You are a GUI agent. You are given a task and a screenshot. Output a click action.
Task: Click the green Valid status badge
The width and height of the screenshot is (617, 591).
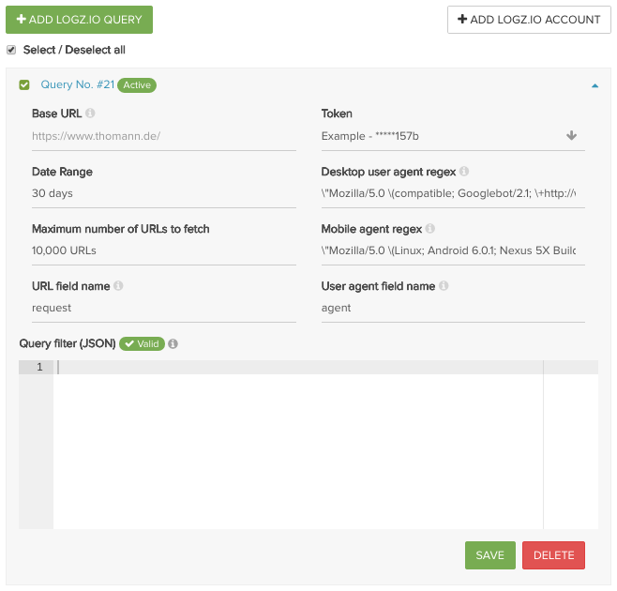[x=142, y=344]
